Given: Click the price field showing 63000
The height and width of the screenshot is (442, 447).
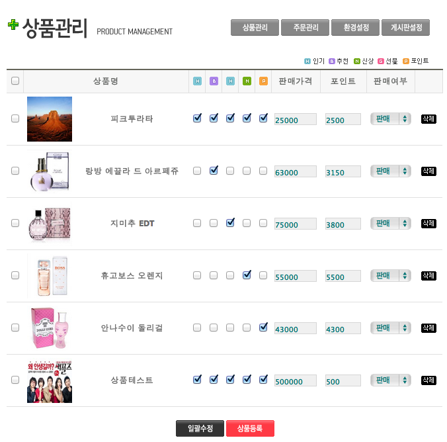Looking at the screenshot, I should tap(295, 172).
